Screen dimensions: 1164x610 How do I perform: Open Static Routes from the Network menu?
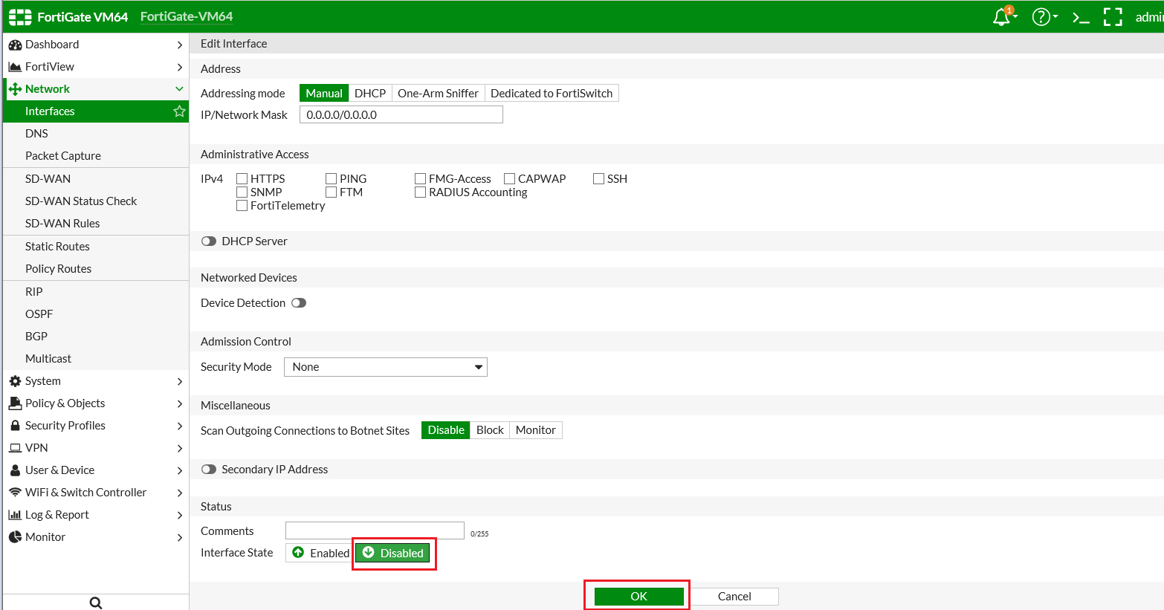point(57,246)
